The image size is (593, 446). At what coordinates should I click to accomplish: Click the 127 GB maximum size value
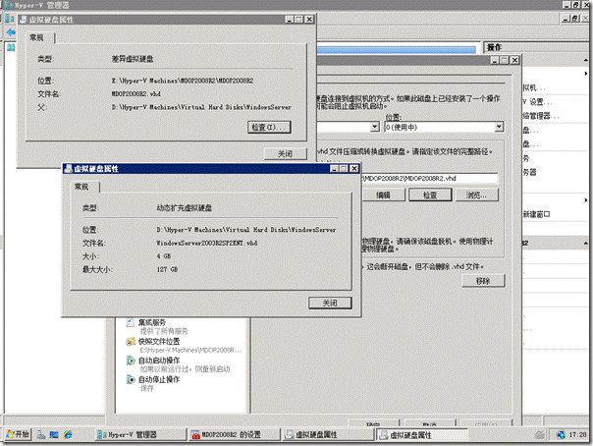click(x=167, y=270)
